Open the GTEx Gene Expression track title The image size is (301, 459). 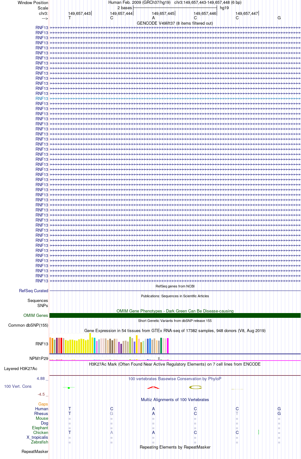tap(175, 330)
